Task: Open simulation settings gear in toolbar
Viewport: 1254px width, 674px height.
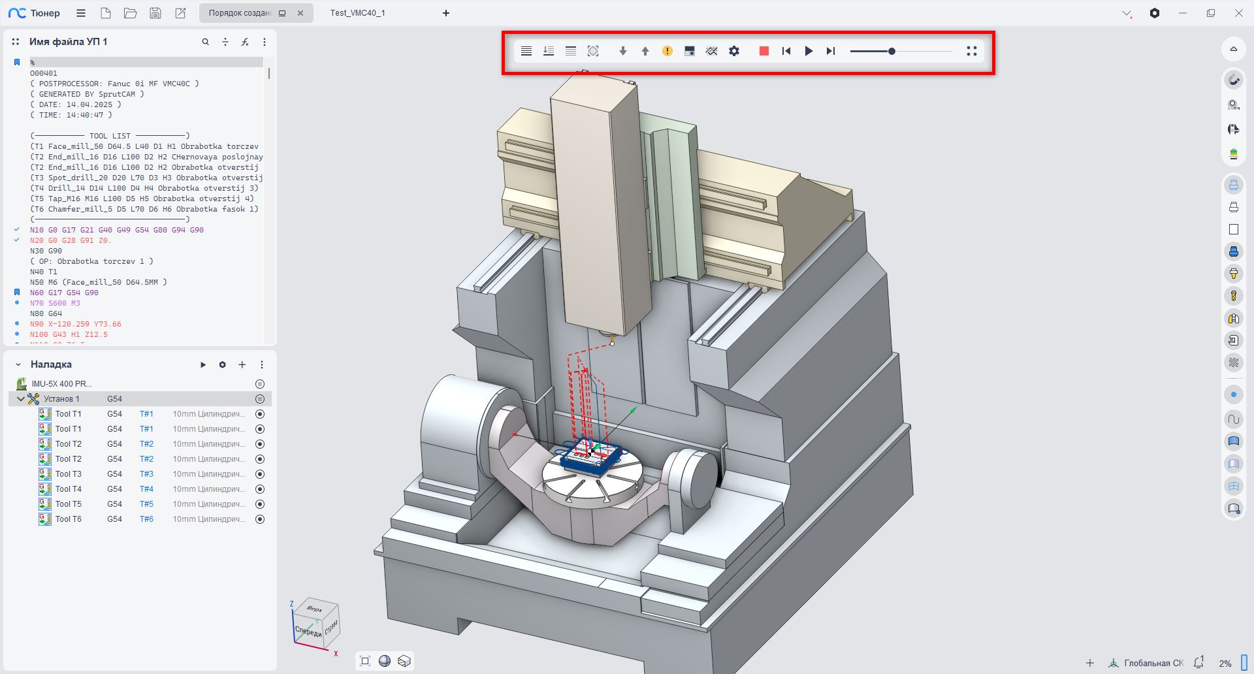Action: [734, 51]
